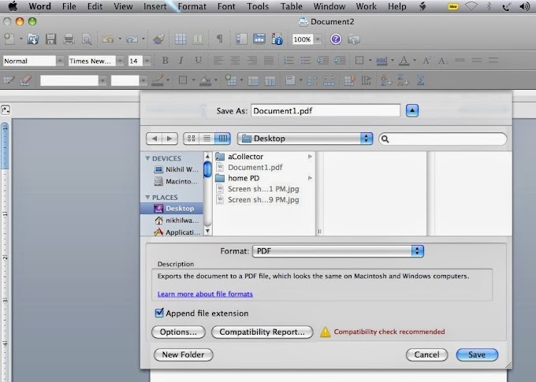Open the font size 14 dropdown
The height and width of the screenshot is (382, 536).
click(x=147, y=61)
